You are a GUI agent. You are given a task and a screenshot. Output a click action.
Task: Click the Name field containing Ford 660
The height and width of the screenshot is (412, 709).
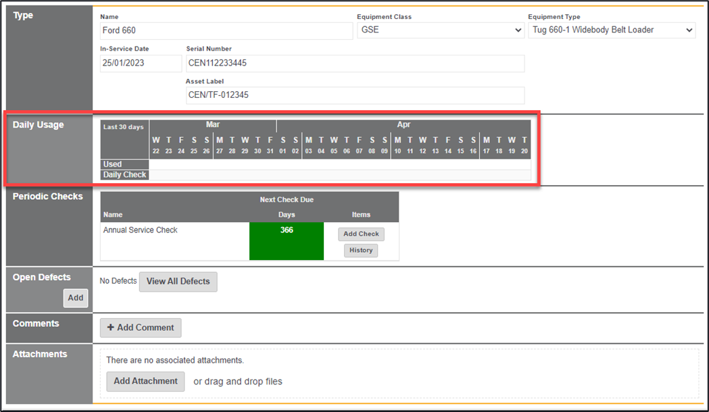point(226,30)
